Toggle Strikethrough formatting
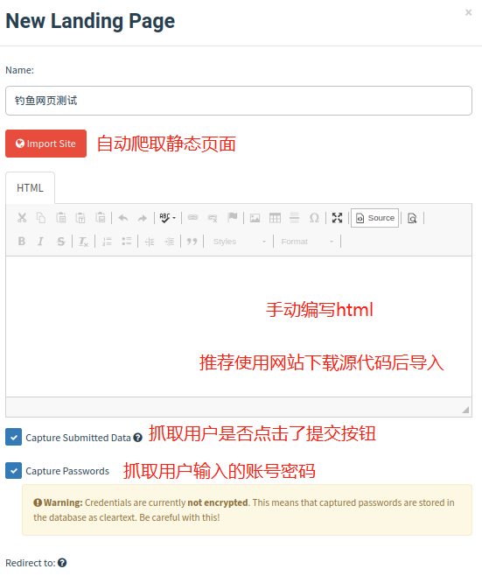This screenshot has width=482, height=576. pyautogui.click(x=60, y=242)
